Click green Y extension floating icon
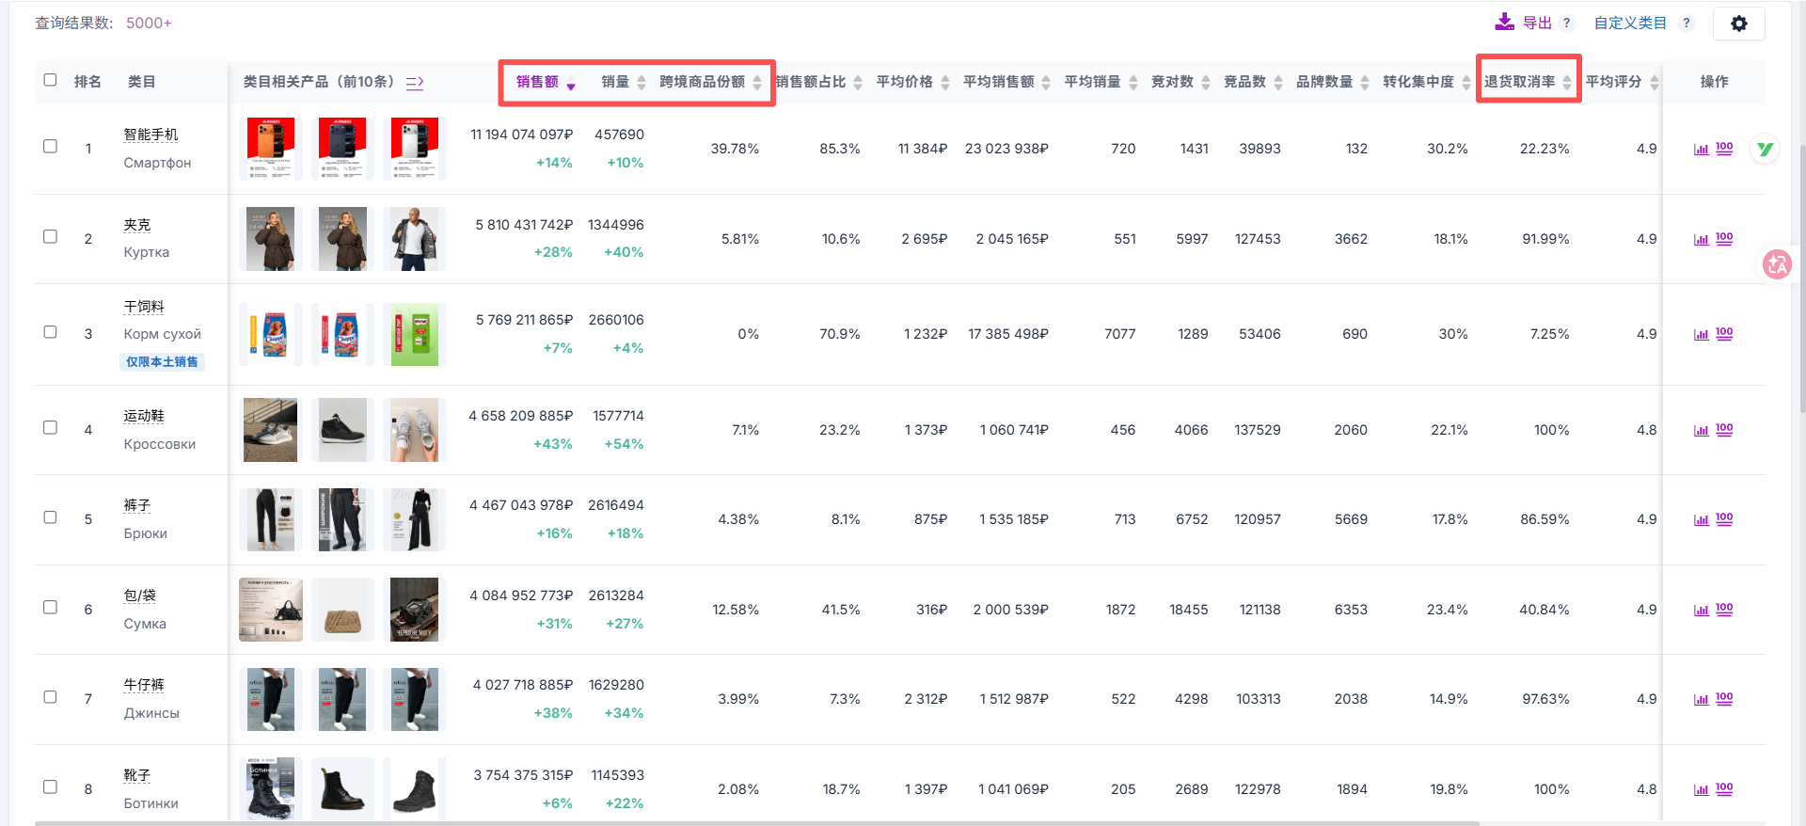Viewport: 1806px width, 826px height. (1765, 149)
